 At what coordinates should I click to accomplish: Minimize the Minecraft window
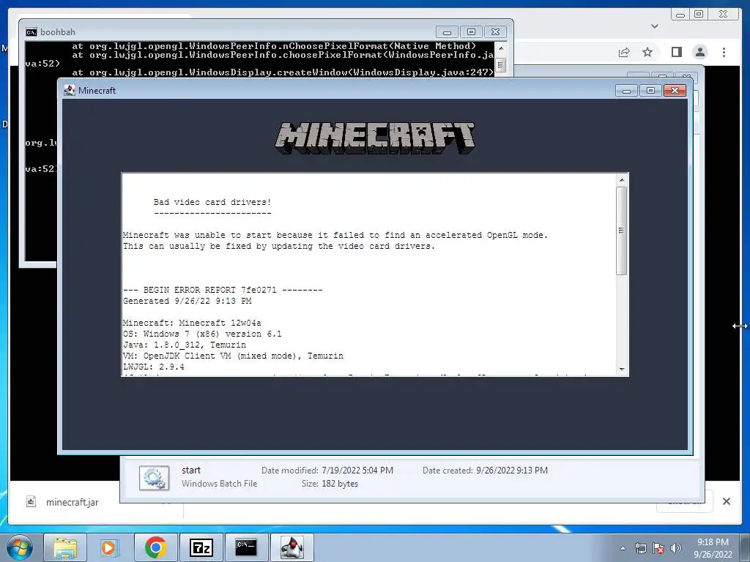[x=627, y=90]
